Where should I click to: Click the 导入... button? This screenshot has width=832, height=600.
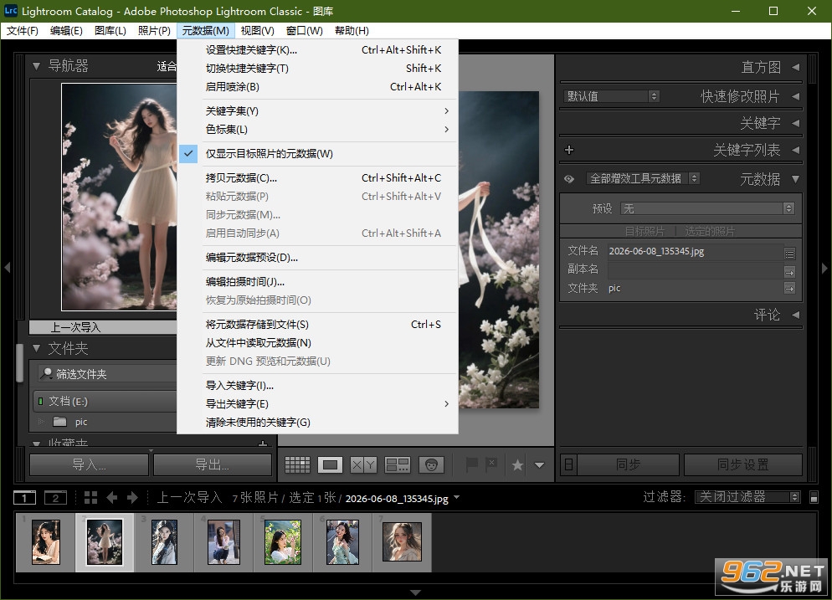point(89,465)
